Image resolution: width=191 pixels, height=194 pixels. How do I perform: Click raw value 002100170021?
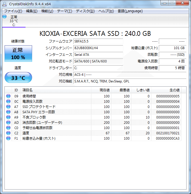click(x=168, y=133)
